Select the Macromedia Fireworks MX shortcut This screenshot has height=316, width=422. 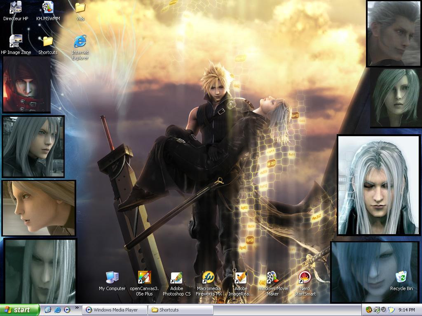209,283
